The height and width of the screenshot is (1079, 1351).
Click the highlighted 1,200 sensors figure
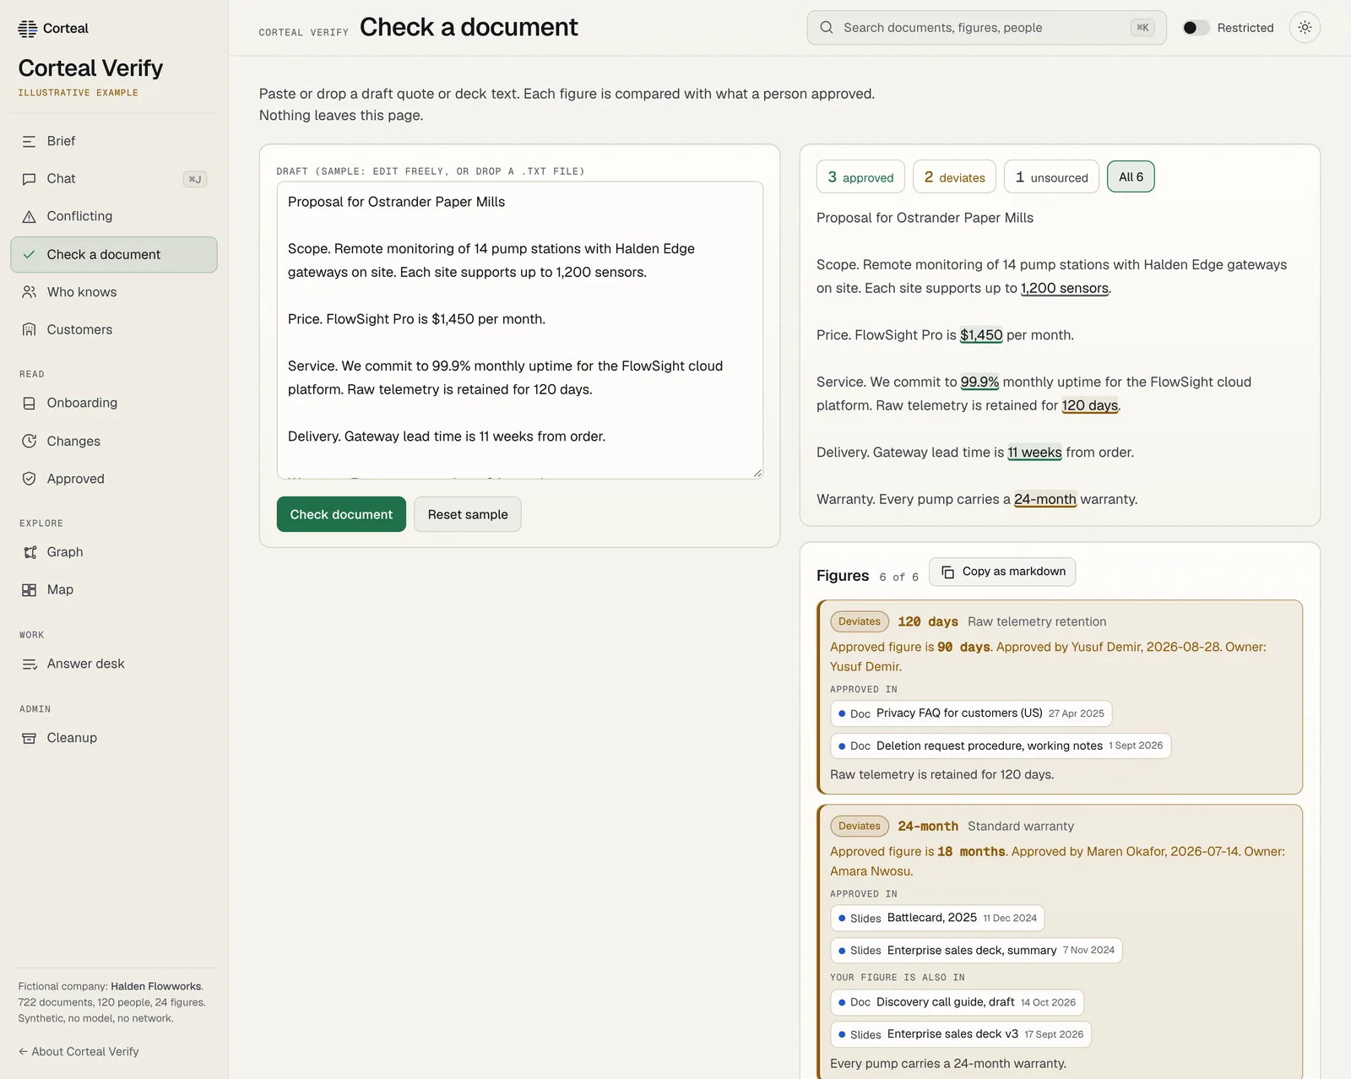[1065, 289]
